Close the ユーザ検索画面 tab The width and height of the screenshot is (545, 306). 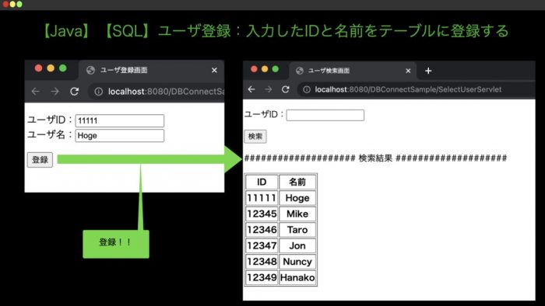click(408, 71)
